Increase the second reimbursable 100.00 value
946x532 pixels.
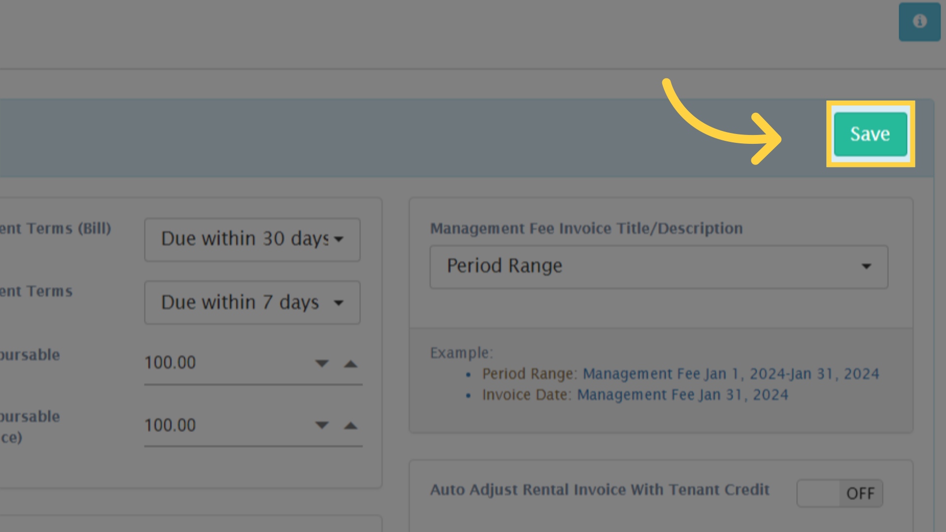tap(350, 426)
